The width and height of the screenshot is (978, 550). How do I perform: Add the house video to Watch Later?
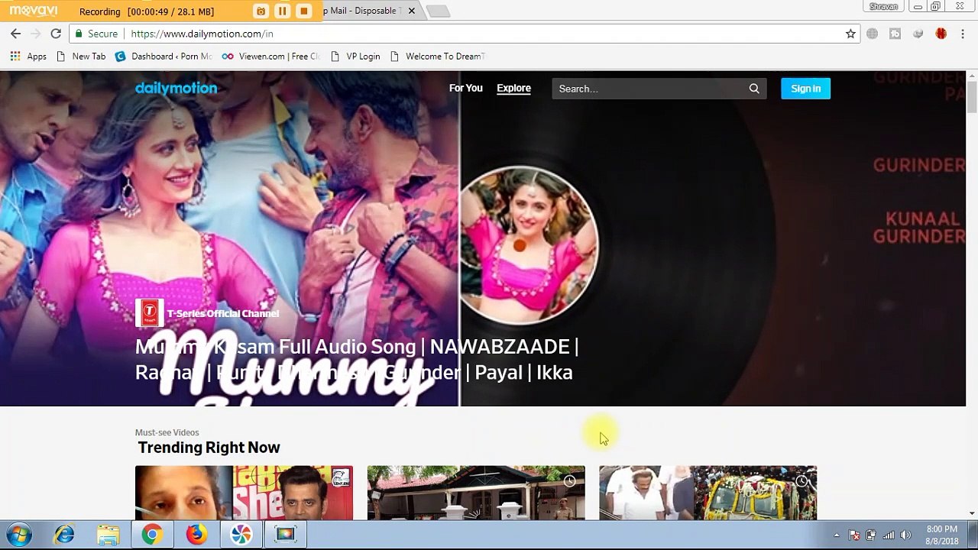pos(569,480)
